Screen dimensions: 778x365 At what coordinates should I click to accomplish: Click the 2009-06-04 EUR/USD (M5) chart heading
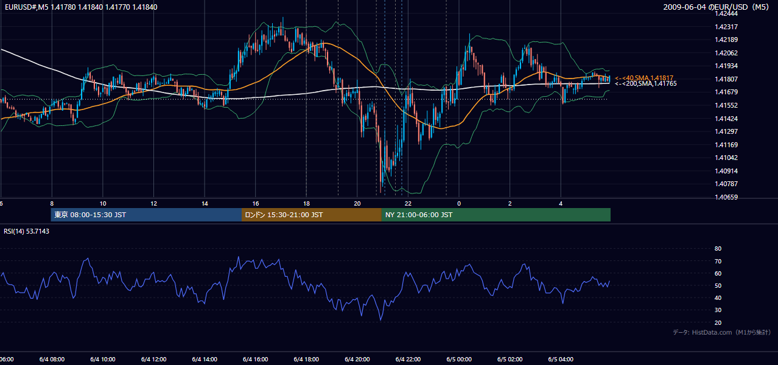click(717, 7)
